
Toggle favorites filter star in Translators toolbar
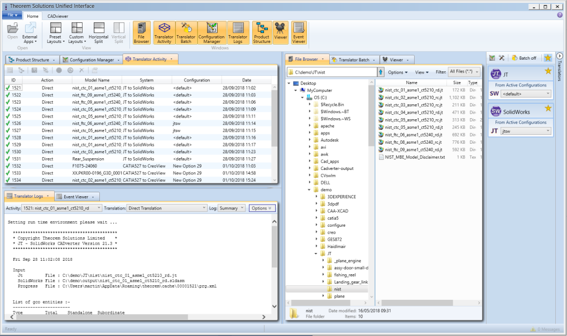pos(548,58)
